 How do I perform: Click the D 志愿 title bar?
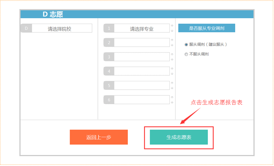(137, 14)
